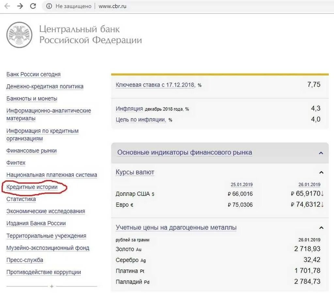
Task: Open the Инфляция link
Action: tap(129, 109)
